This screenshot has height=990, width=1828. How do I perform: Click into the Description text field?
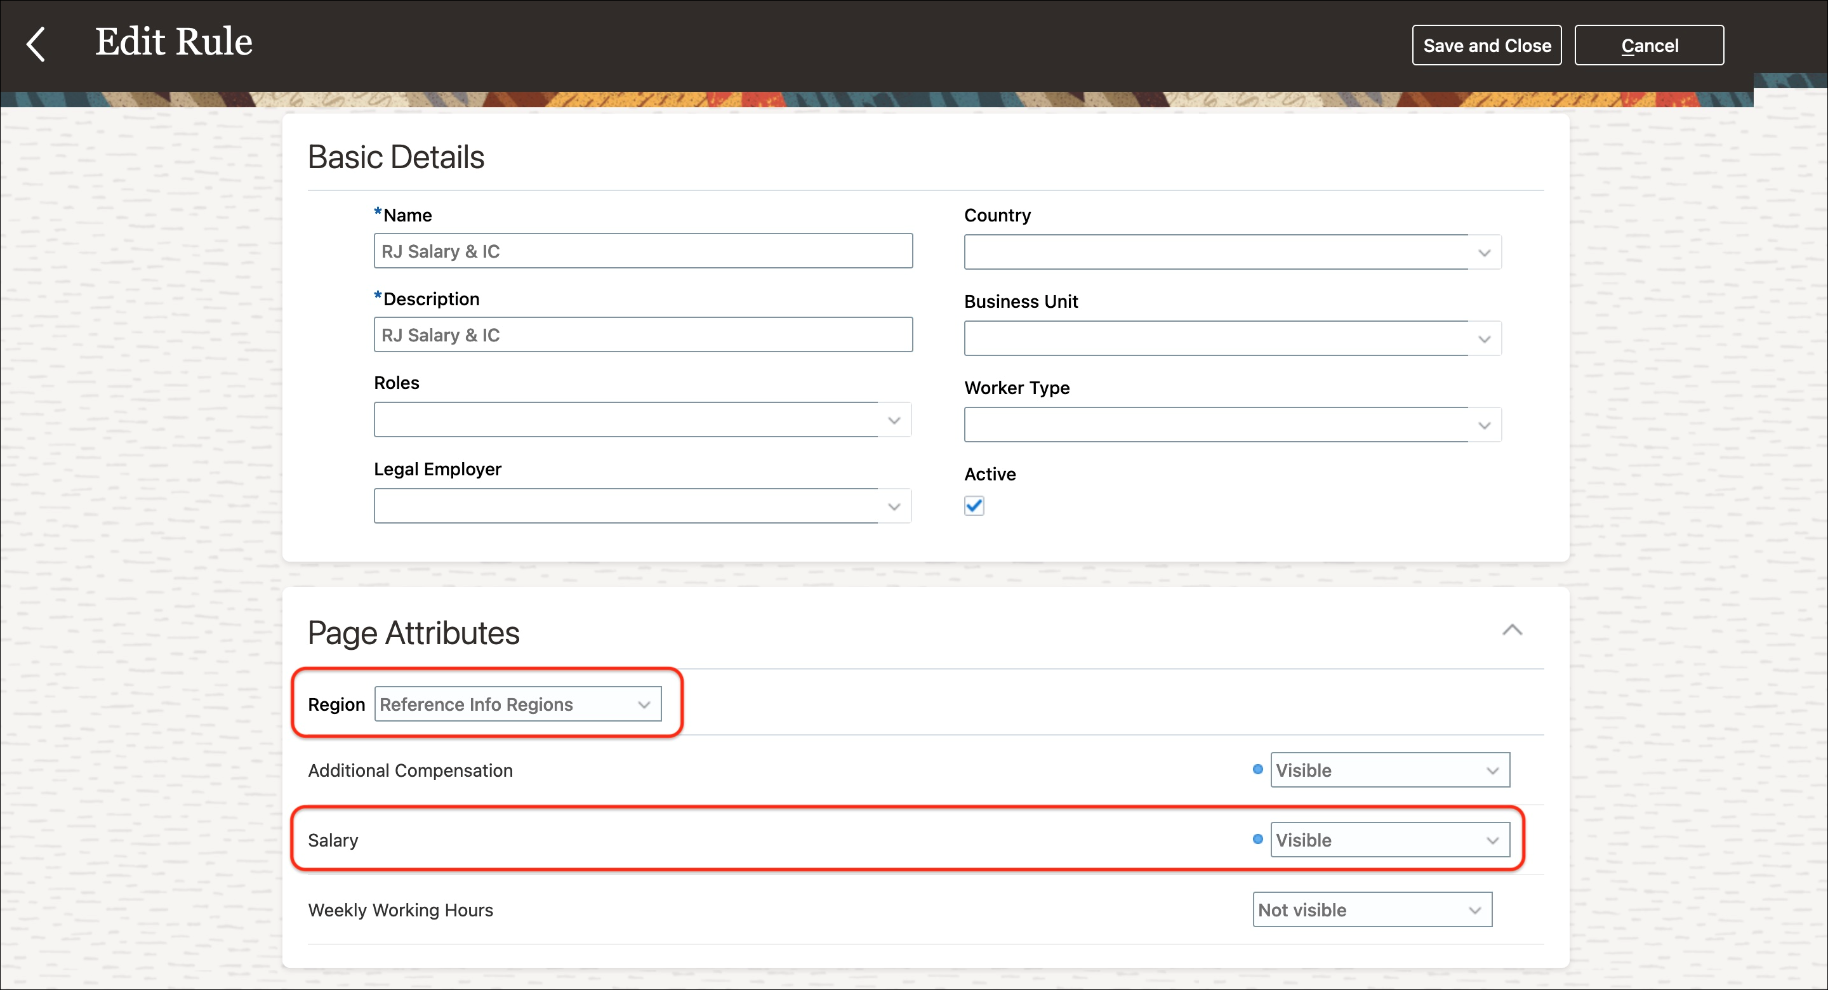pos(642,335)
